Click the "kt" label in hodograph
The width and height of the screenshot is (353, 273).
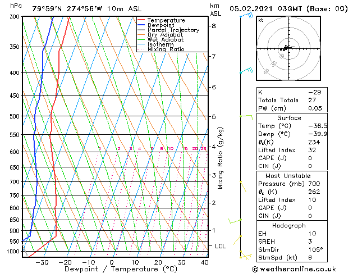[261, 20]
